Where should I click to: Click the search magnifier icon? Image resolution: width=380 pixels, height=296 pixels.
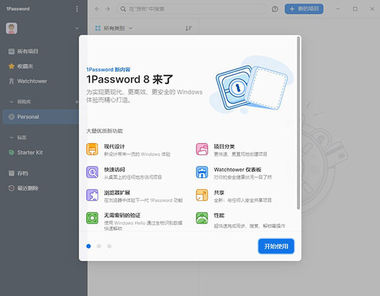pos(123,9)
